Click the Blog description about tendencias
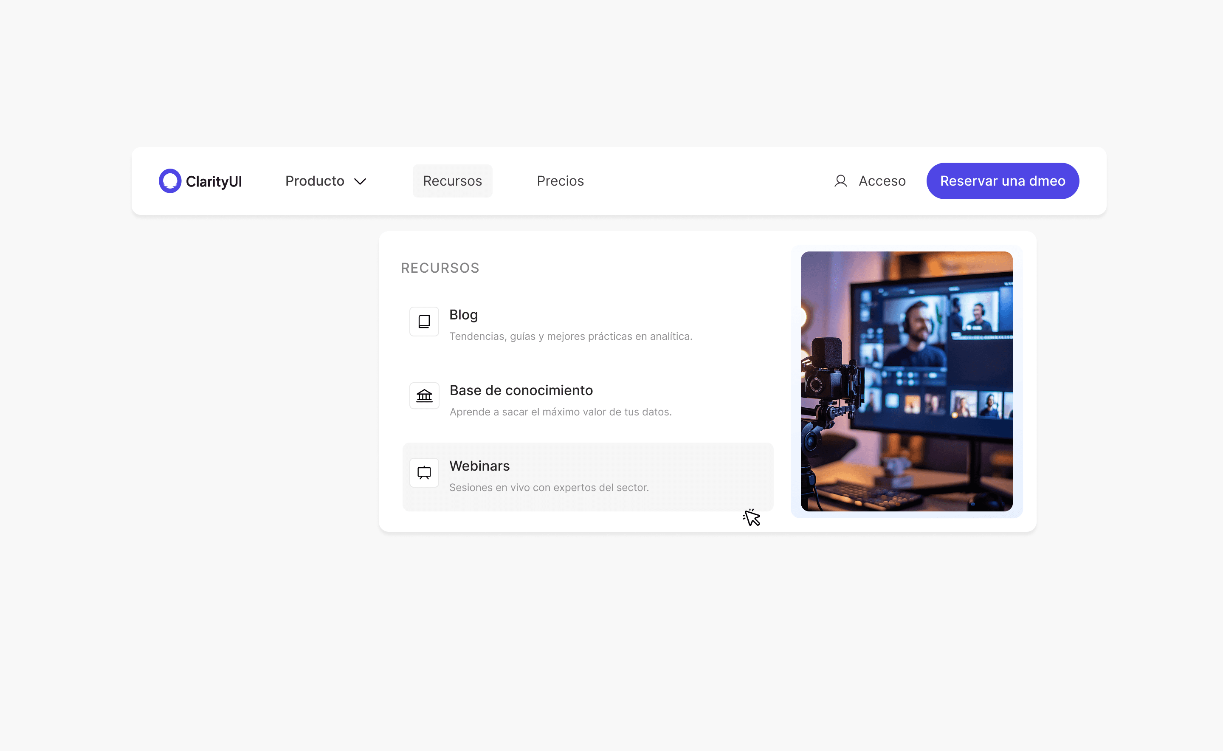The image size is (1223, 751). pos(571,336)
